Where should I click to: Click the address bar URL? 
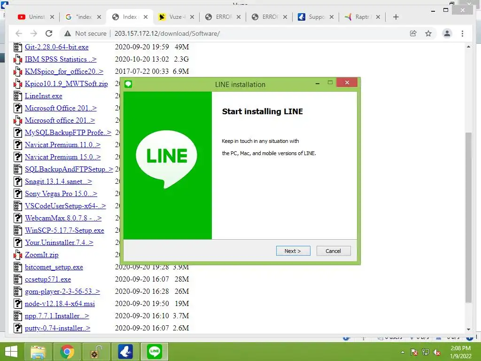click(x=167, y=33)
